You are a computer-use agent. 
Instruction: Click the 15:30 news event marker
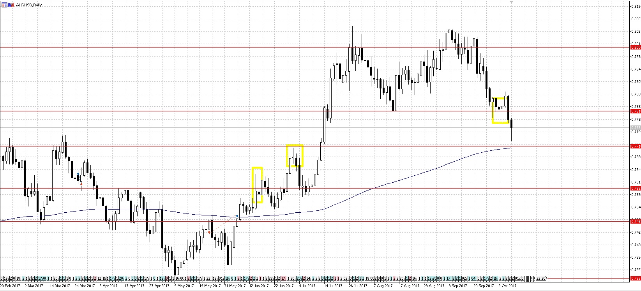click(x=432, y=279)
